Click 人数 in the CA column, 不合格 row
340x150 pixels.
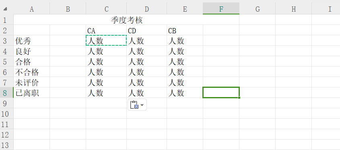[x=106, y=72]
